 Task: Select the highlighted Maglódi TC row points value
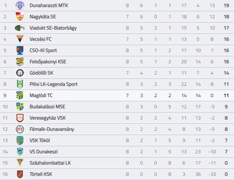tap(226, 95)
